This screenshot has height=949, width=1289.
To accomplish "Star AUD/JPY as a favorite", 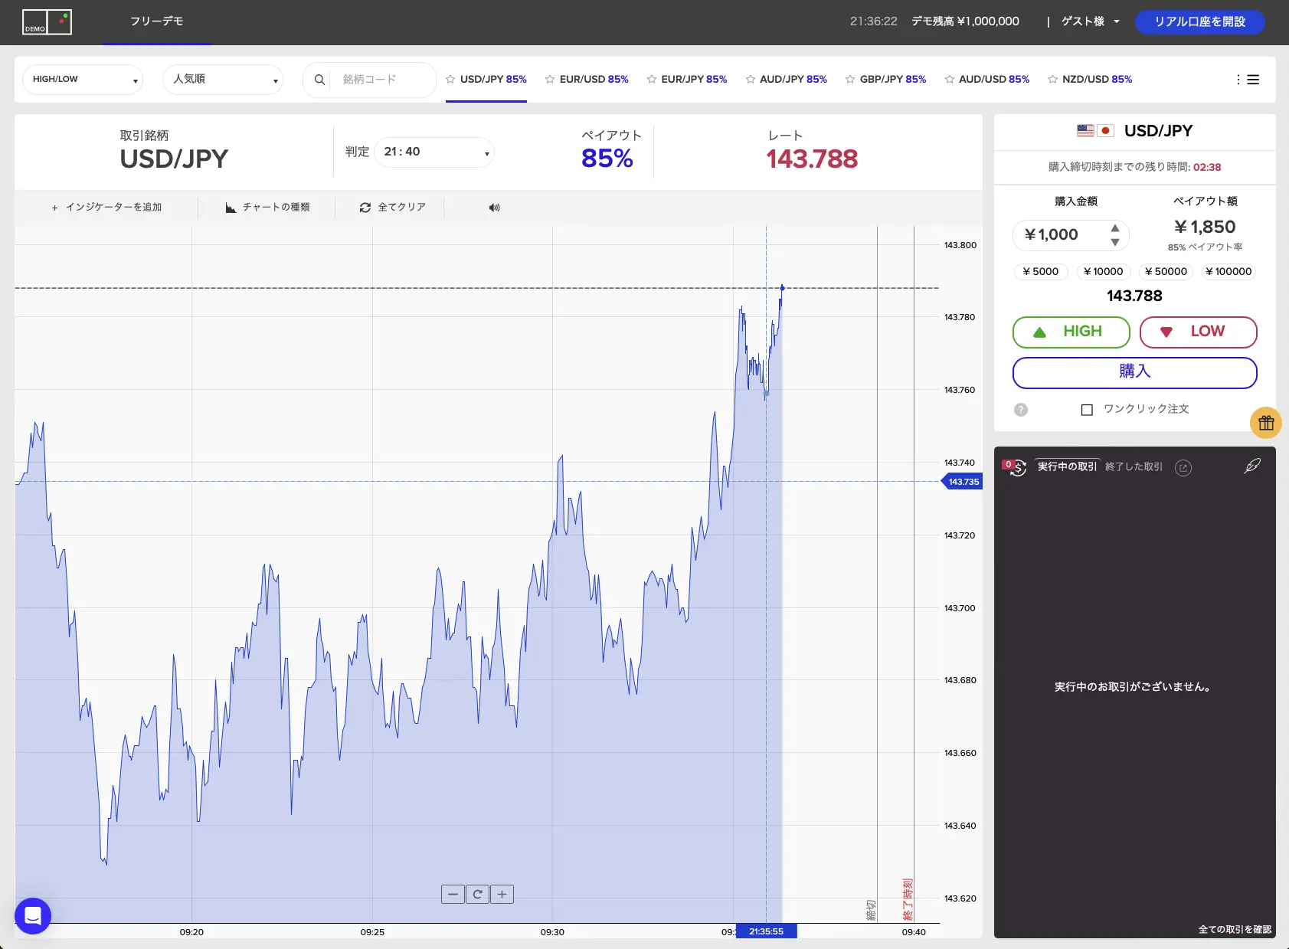I will coord(751,80).
